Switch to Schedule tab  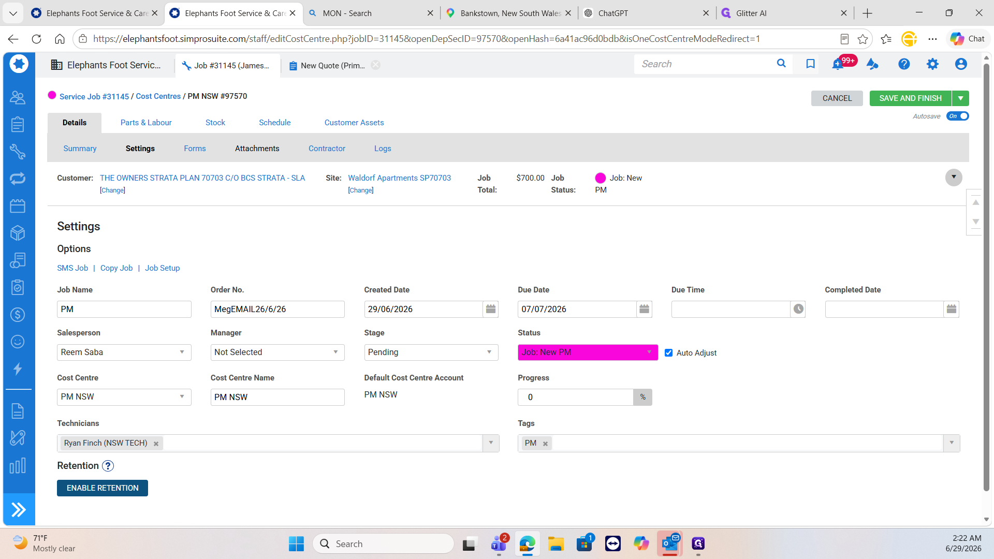coord(275,123)
